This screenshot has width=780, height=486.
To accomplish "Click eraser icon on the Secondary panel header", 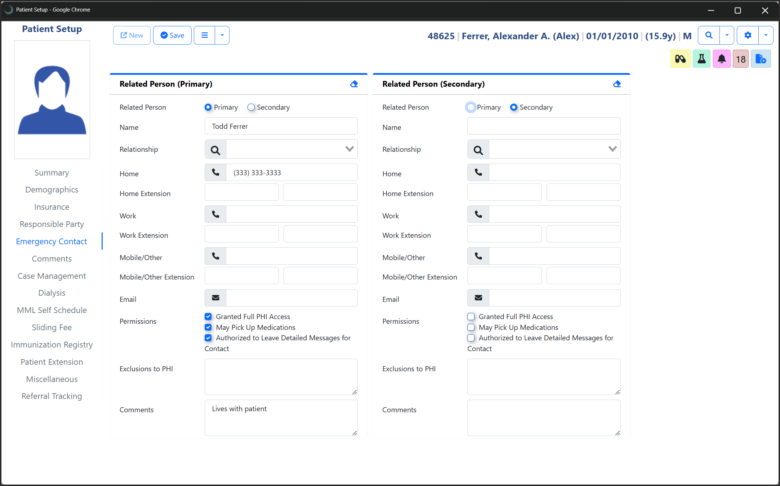I will pos(617,84).
